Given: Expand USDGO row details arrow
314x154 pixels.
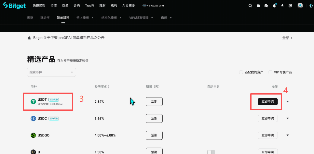Looking at the screenshot, I should (x=288, y=135).
